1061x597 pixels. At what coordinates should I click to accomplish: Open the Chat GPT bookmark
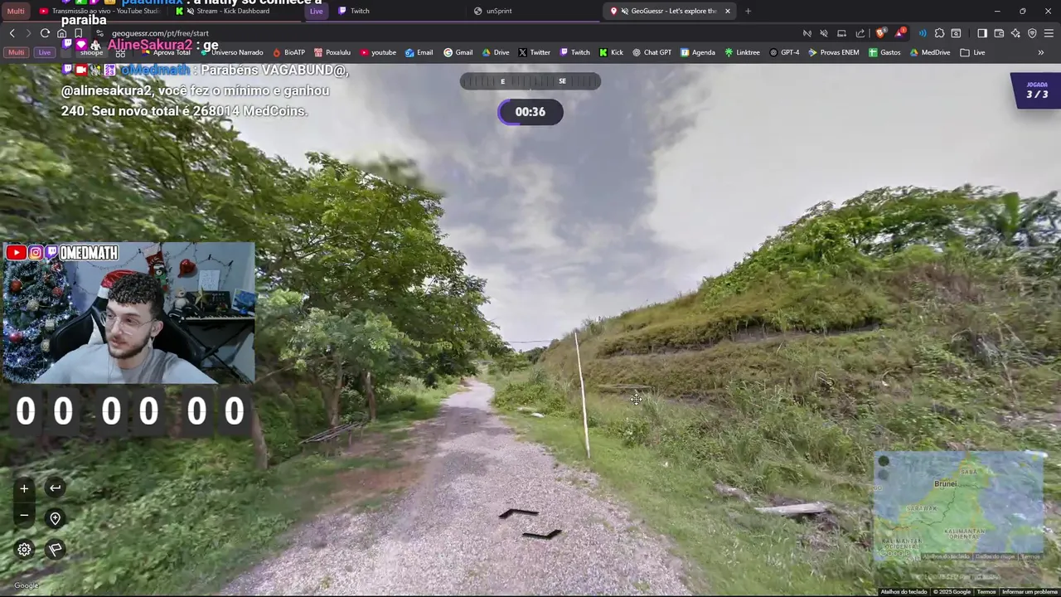[652, 52]
